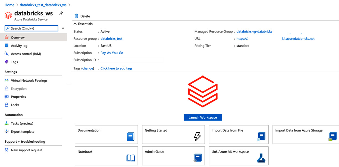The image size is (339, 167).
Task: Click the Locks padlock icon
Action: (7, 105)
